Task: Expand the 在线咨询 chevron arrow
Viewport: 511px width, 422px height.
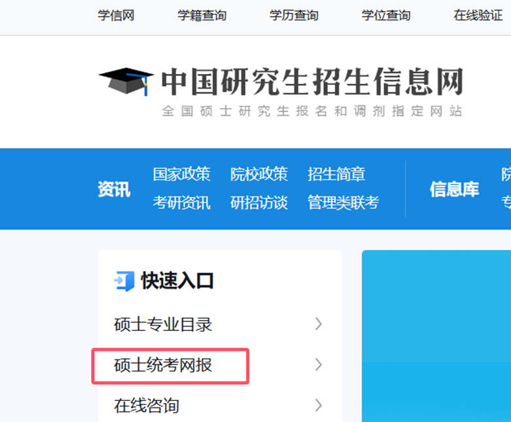Action: point(319,405)
